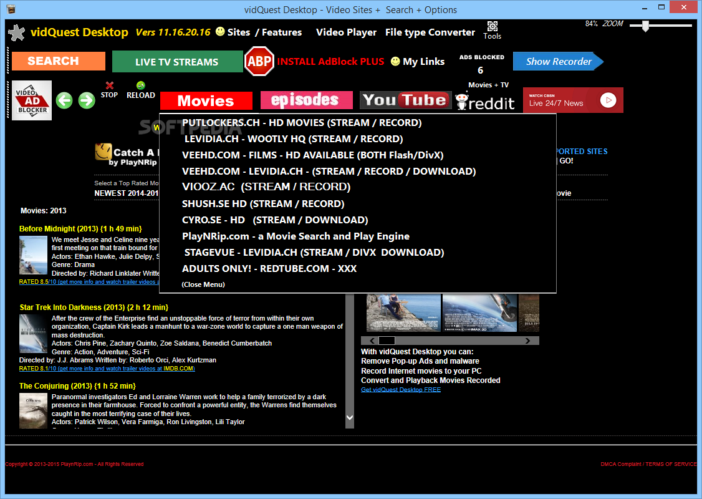Open the YouTube logo button
The width and height of the screenshot is (702, 499).
(406, 100)
